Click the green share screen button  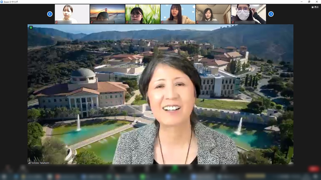(175, 168)
